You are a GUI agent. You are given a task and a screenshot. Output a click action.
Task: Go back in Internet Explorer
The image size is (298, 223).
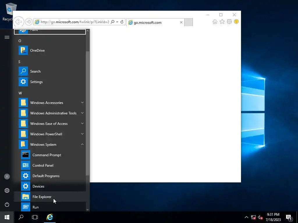pos(19,22)
